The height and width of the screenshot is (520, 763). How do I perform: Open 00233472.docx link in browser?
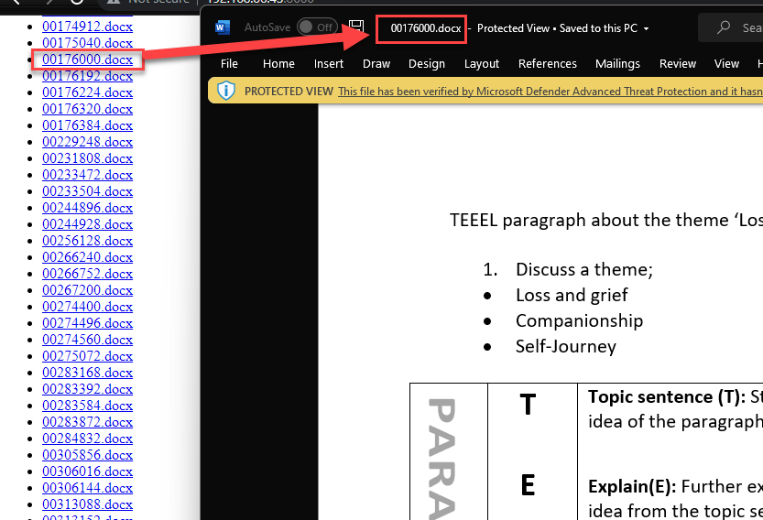point(88,175)
